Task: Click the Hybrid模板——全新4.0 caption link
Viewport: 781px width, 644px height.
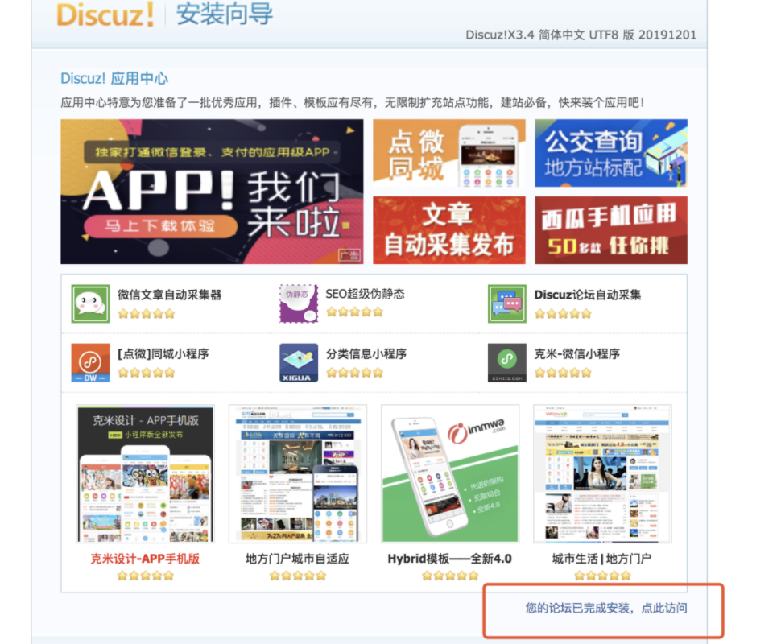Action: [x=450, y=559]
